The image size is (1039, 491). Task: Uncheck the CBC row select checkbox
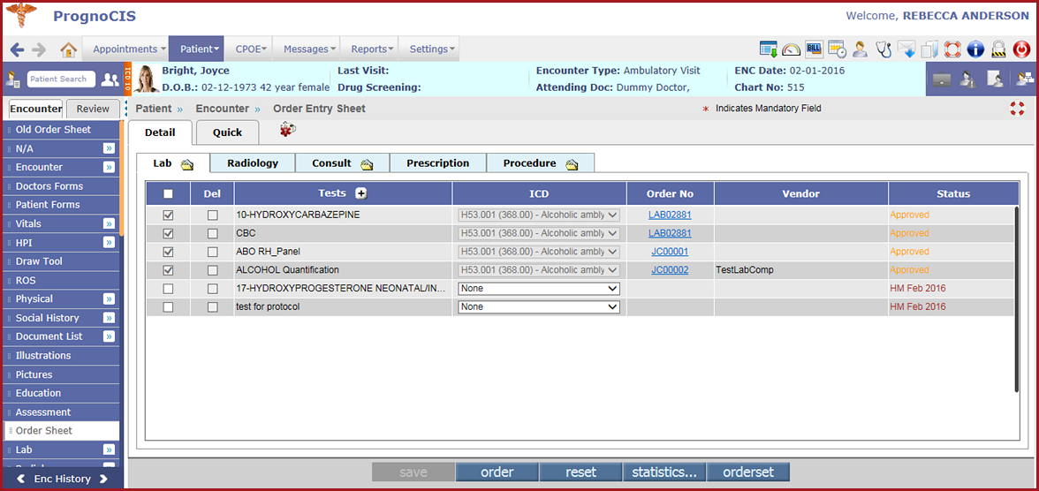[168, 233]
